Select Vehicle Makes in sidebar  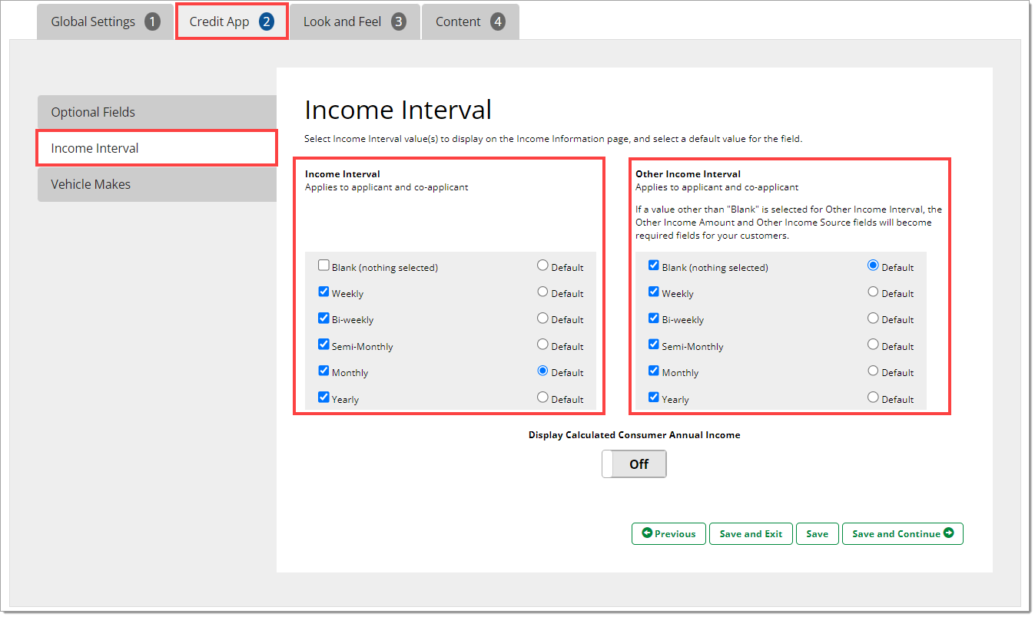pos(157,184)
